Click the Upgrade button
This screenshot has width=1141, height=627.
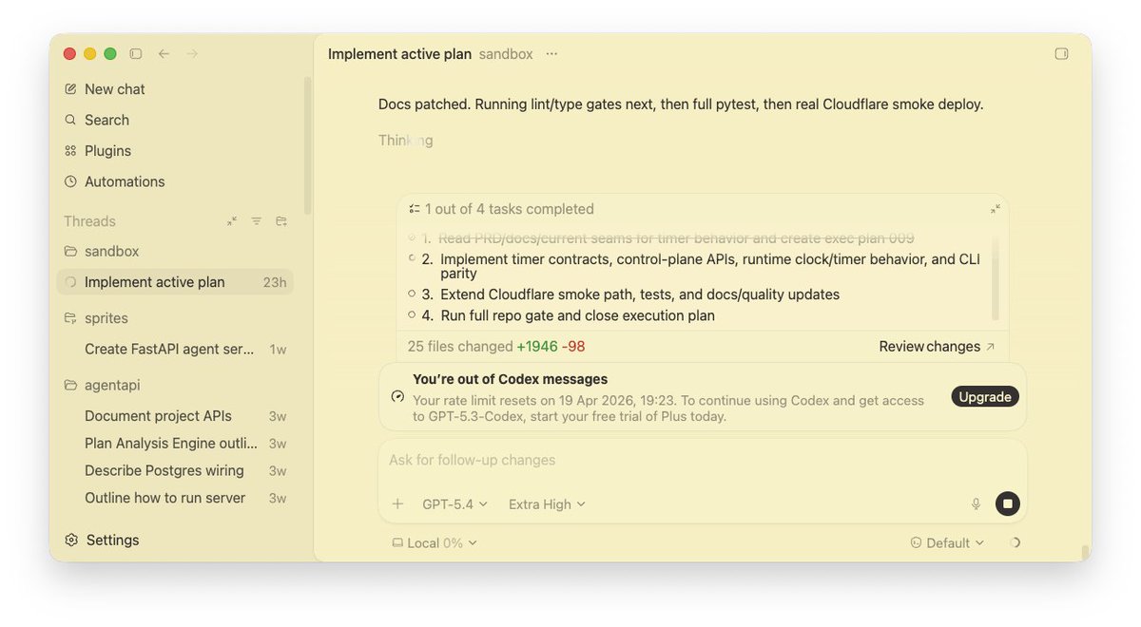click(x=985, y=397)
